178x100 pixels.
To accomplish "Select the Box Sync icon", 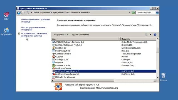I will 54,51.
